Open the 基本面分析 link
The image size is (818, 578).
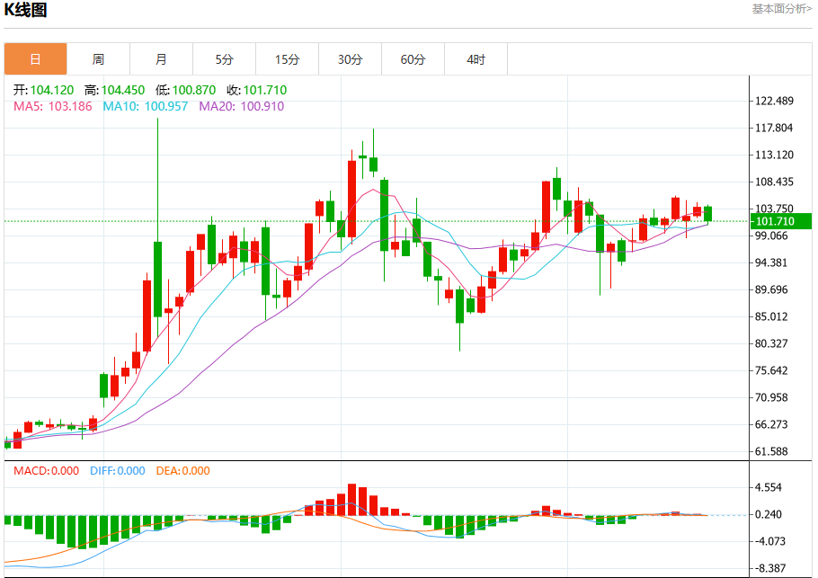[781, 9]
